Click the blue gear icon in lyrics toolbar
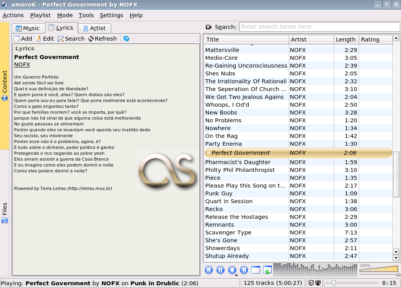Image resolution: width=401 pixels, height=288 pixels. (x=126, y=39)
